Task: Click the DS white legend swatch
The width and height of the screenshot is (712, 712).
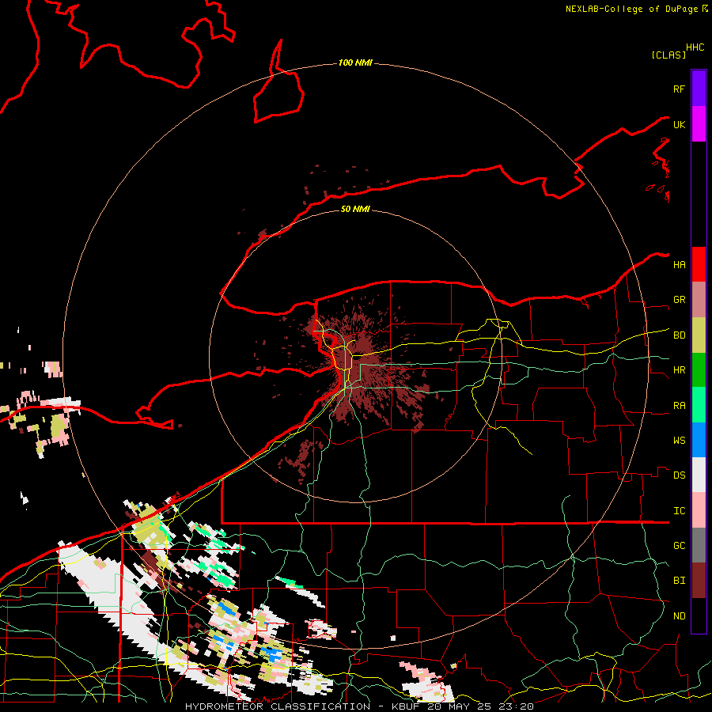Action: click(x=699, y=475)
